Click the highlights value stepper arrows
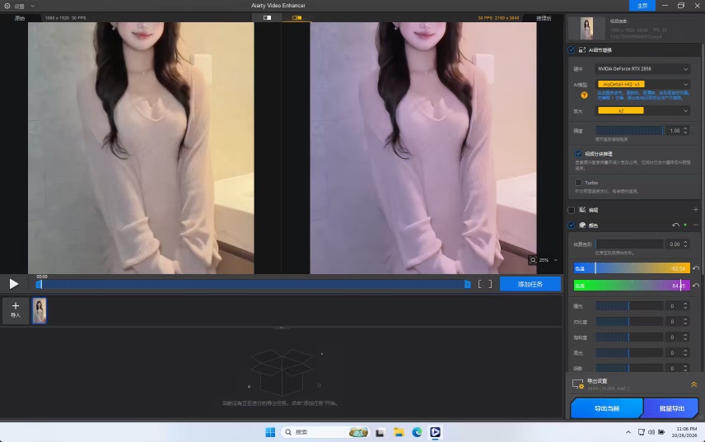This screenshot has width=705, height=442. point(685,352)
